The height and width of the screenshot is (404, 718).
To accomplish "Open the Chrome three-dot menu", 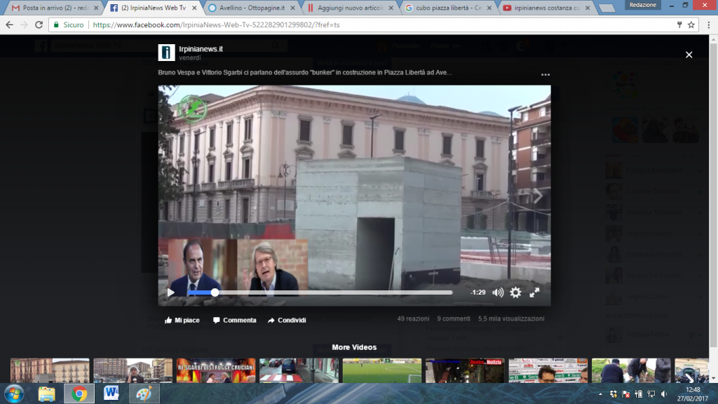I will tap(708, 25).
